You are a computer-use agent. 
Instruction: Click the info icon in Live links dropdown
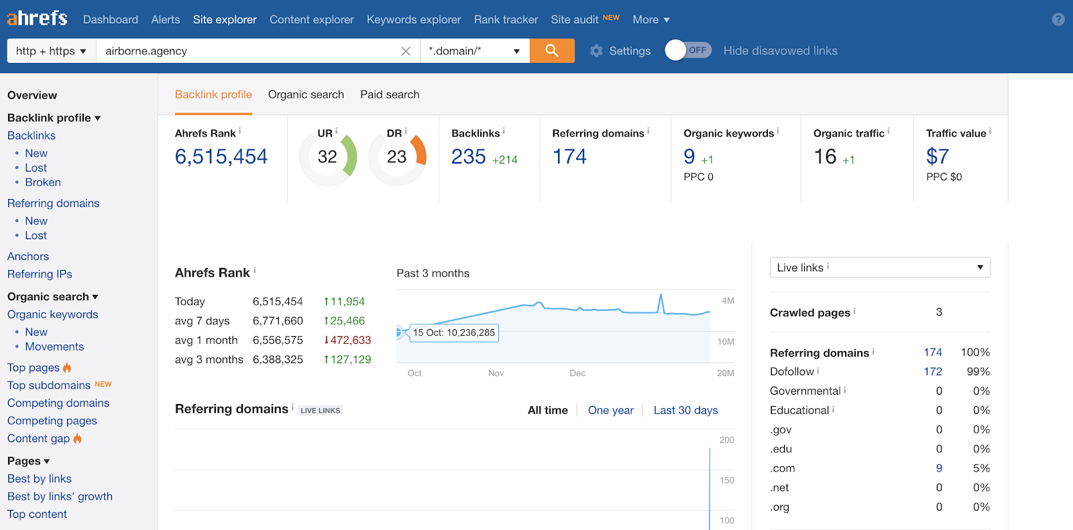828,266
